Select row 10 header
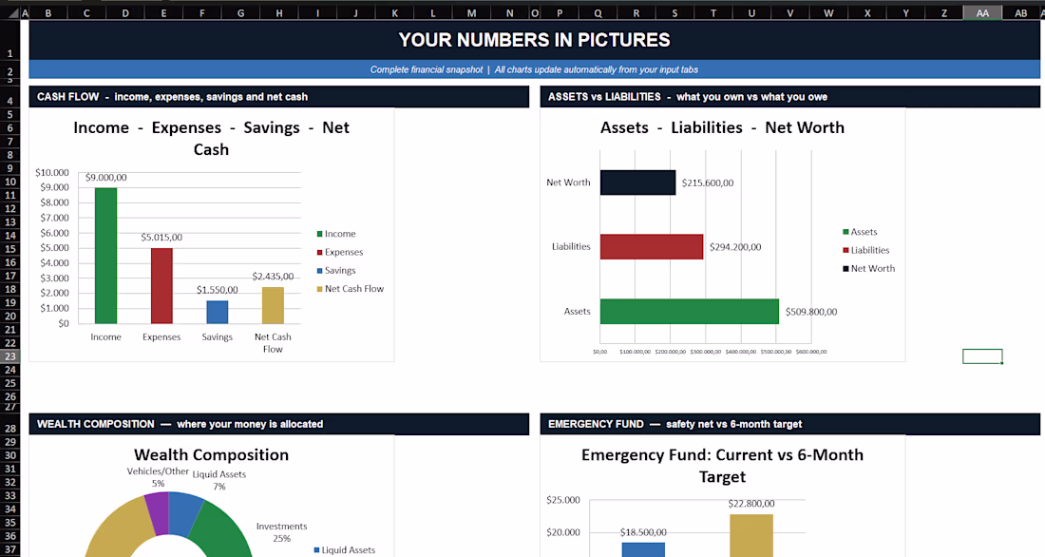The height and width of the screenshot is (557, 1045). click(10, 182)
